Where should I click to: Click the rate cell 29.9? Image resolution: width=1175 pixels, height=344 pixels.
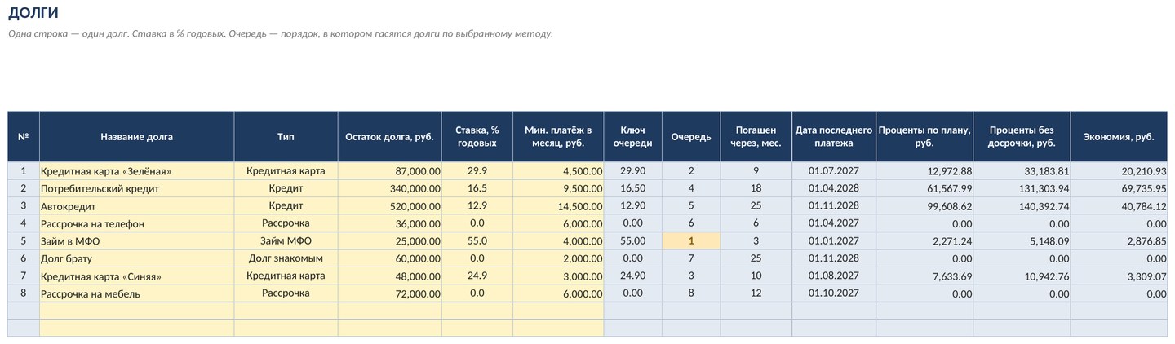point(477,171)
